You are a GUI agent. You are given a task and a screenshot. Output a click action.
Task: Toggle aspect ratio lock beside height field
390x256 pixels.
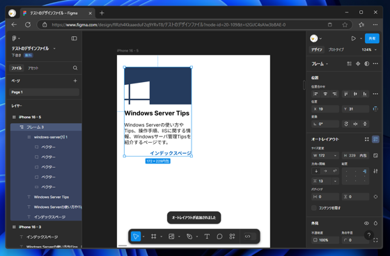point(375,155)
